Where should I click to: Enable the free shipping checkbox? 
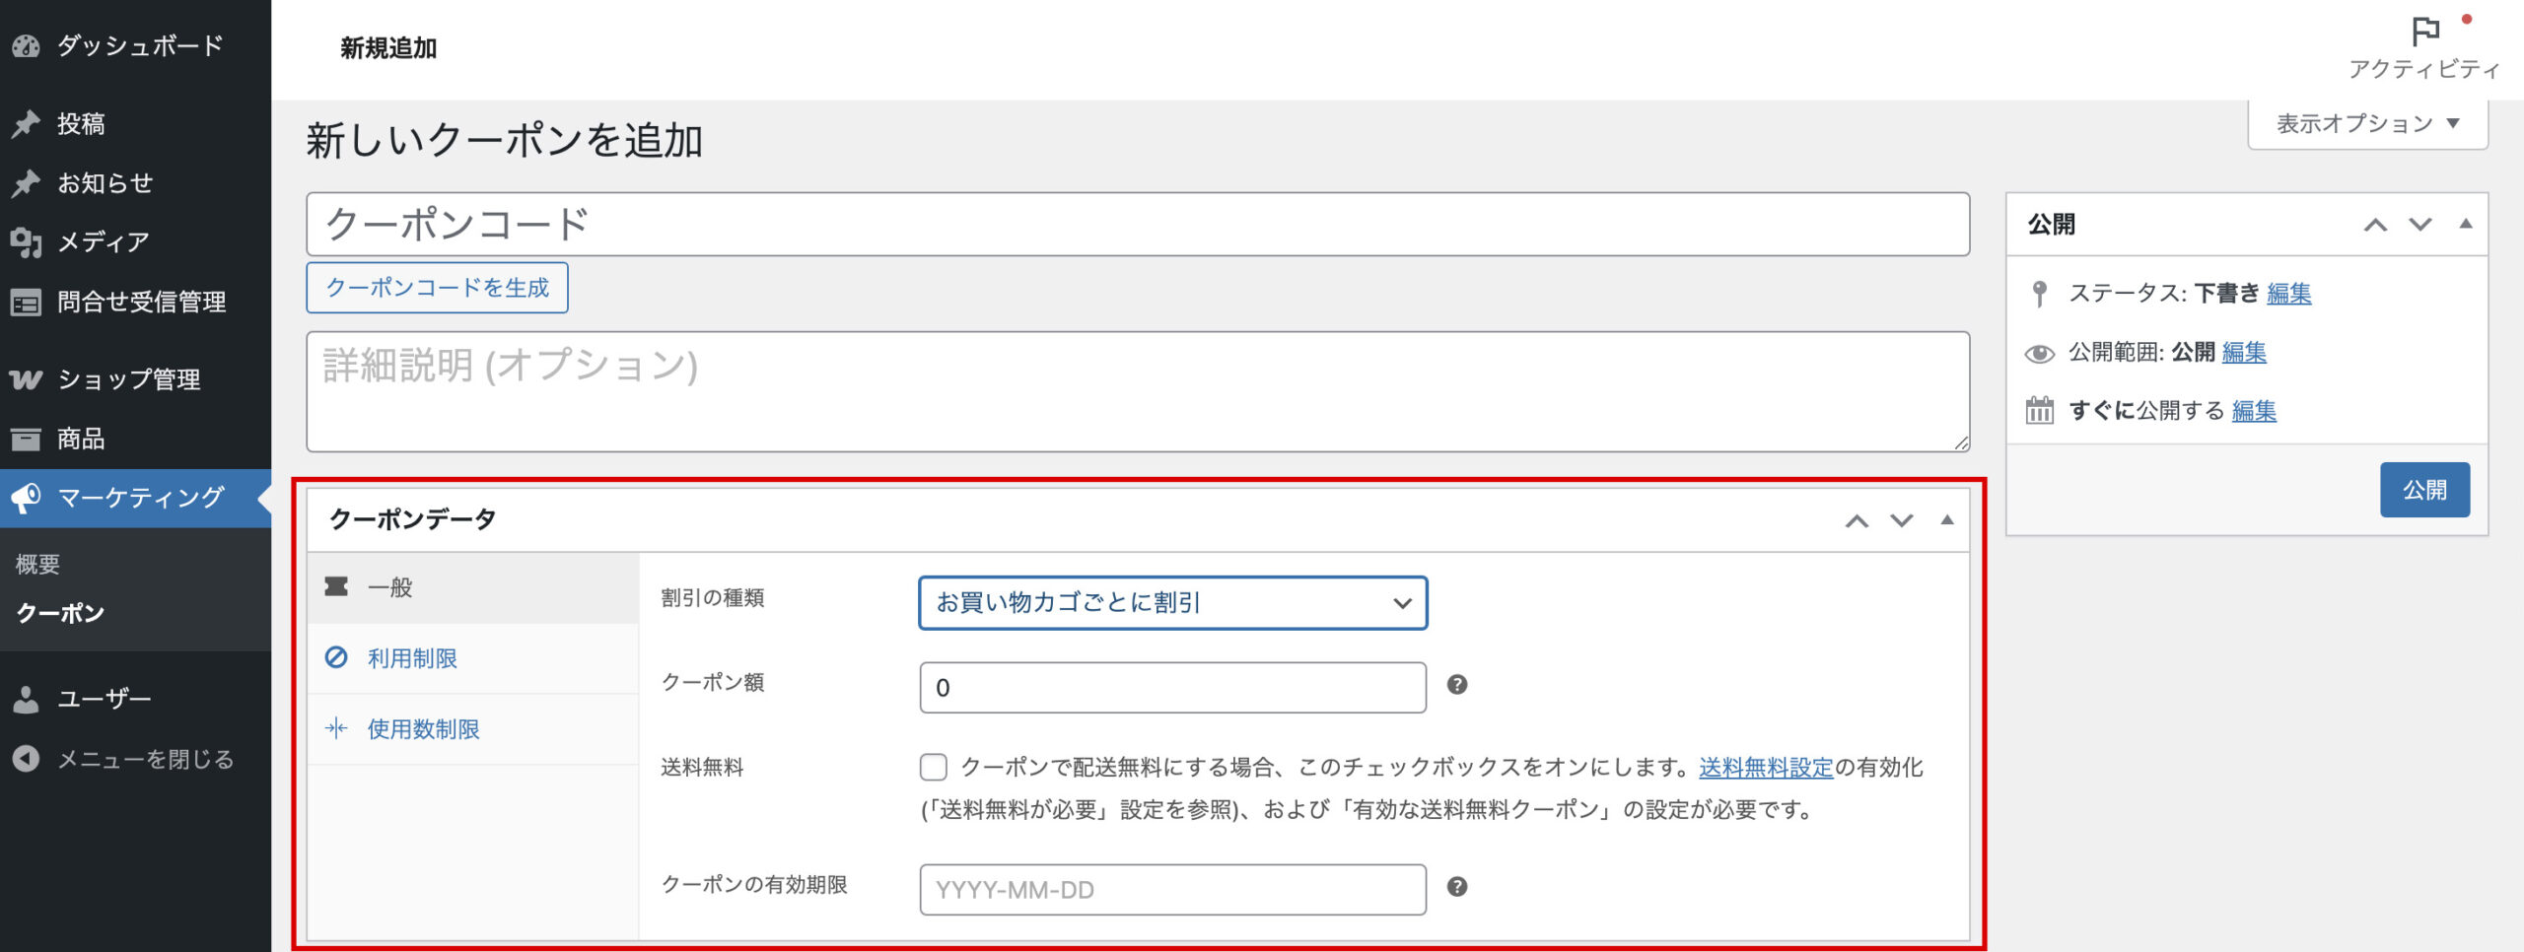point(933,767)
